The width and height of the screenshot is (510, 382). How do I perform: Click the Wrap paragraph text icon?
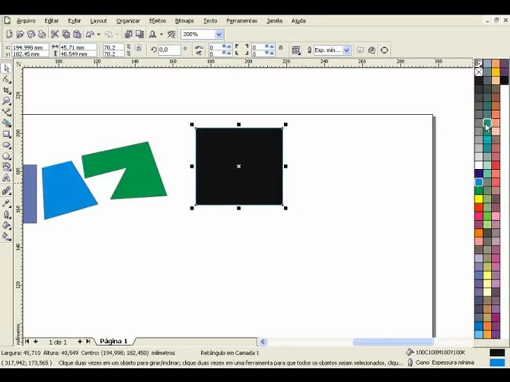point(296,50)
